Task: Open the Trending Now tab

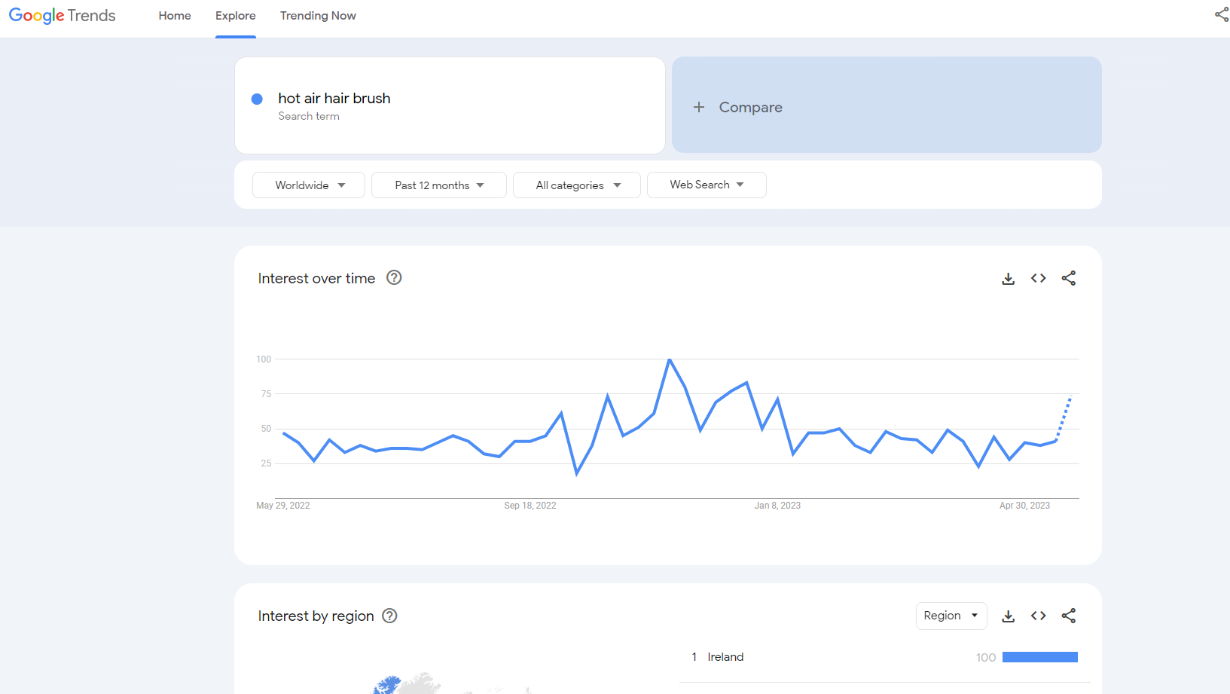Action: (x=318, y=16)
